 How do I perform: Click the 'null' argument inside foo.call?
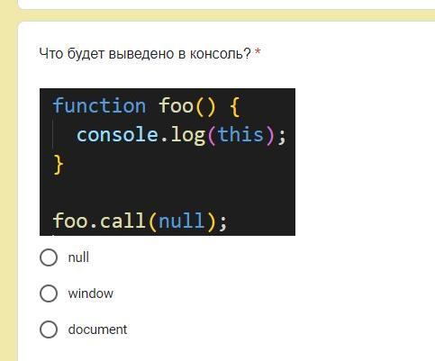pyautogui.click(x=181, y=221)
